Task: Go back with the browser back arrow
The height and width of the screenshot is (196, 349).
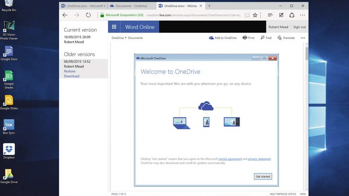Action: click(65, 15)
